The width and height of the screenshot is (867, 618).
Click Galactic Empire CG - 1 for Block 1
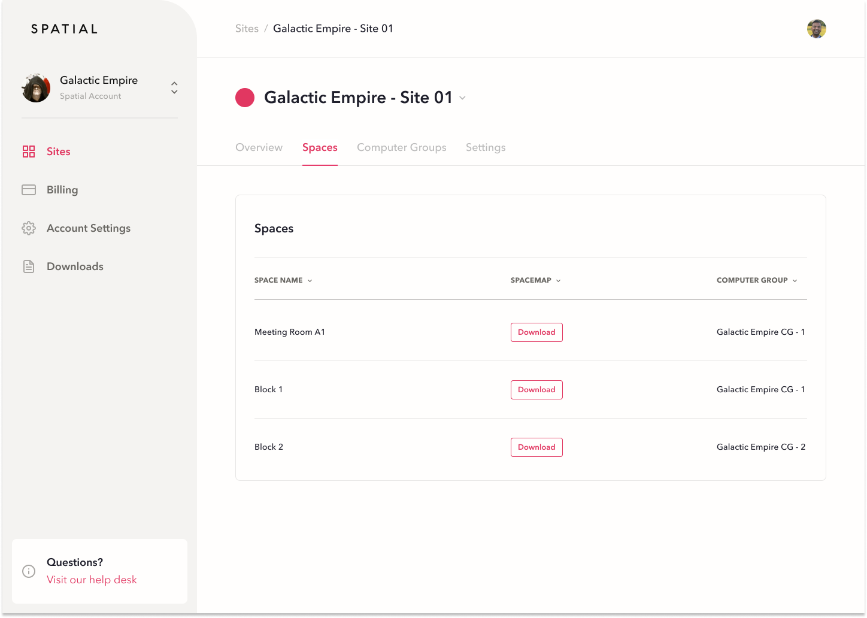[x=761, y=389]
